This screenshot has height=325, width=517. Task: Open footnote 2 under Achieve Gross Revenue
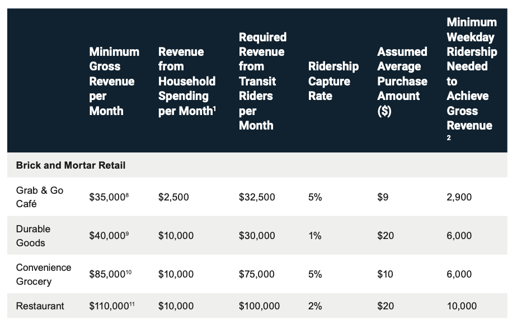[x=449, y=138]
